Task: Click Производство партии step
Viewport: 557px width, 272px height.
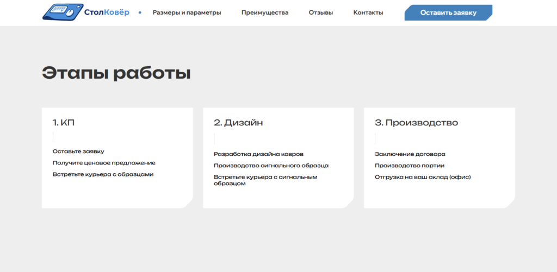Action: point(410,166)
